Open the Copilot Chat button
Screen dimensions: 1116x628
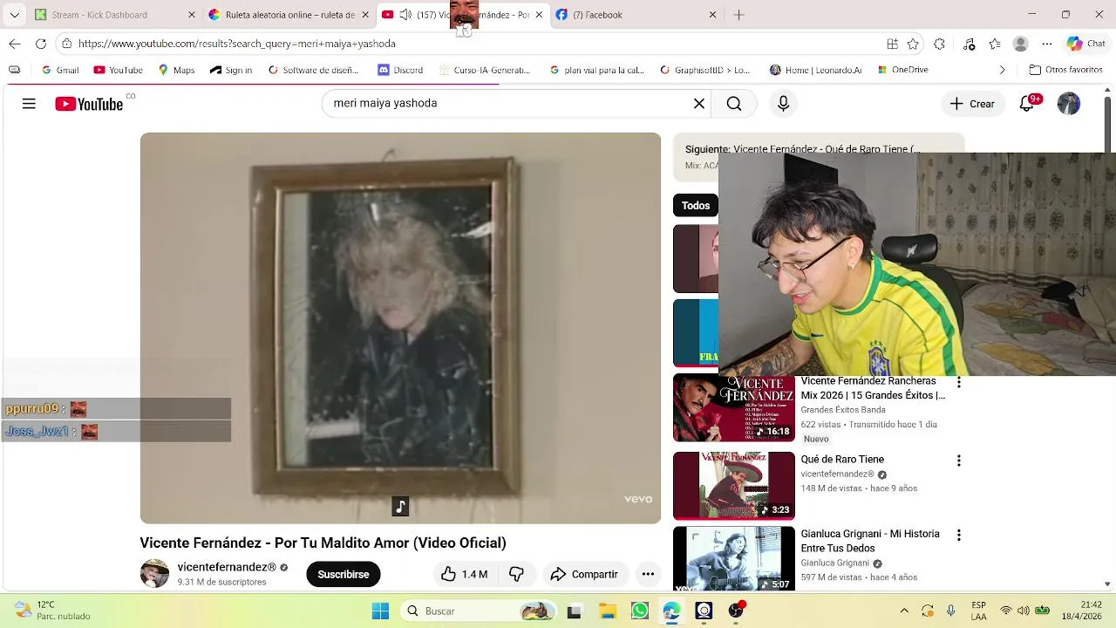click(1086, 44)
